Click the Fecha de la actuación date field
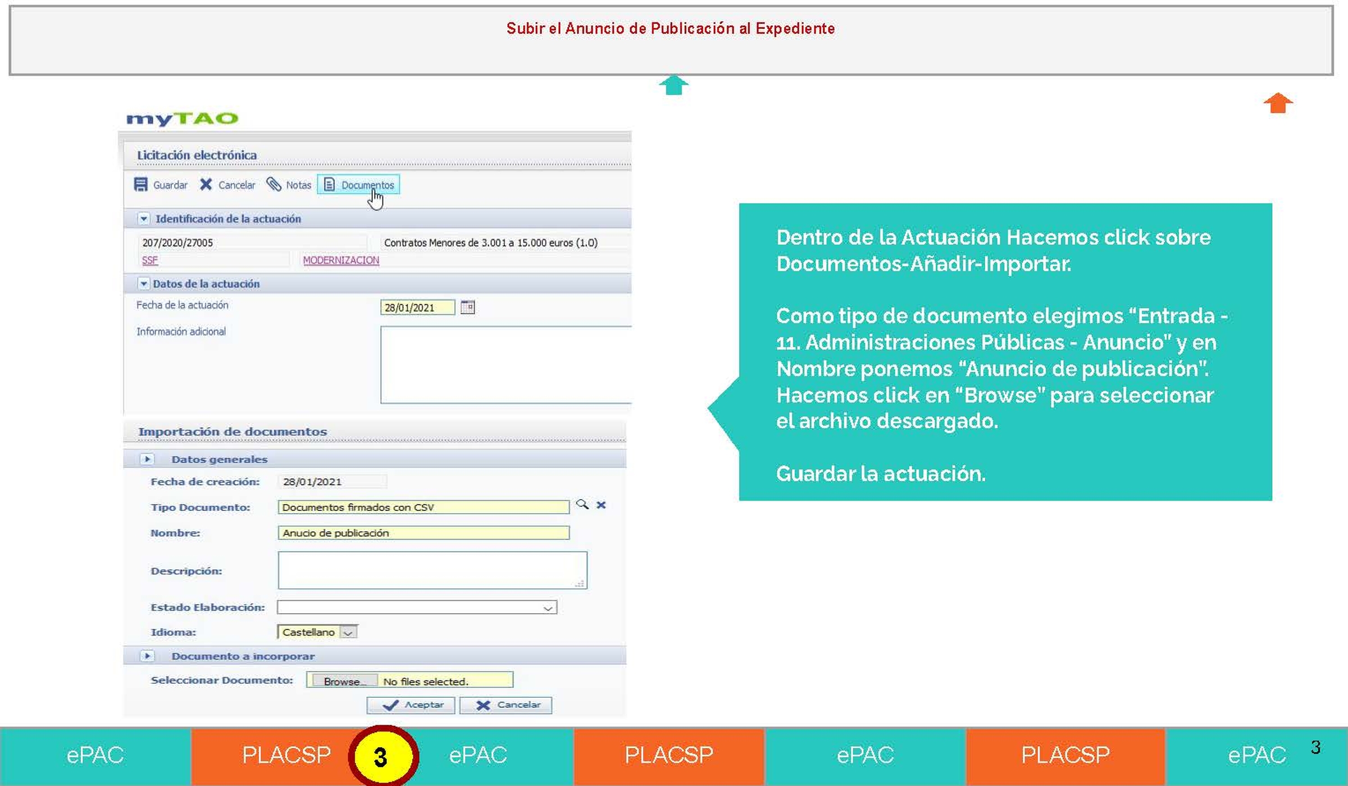This screenshot has width=1348, height=786. pyautogui.click(x=417, y=308)
